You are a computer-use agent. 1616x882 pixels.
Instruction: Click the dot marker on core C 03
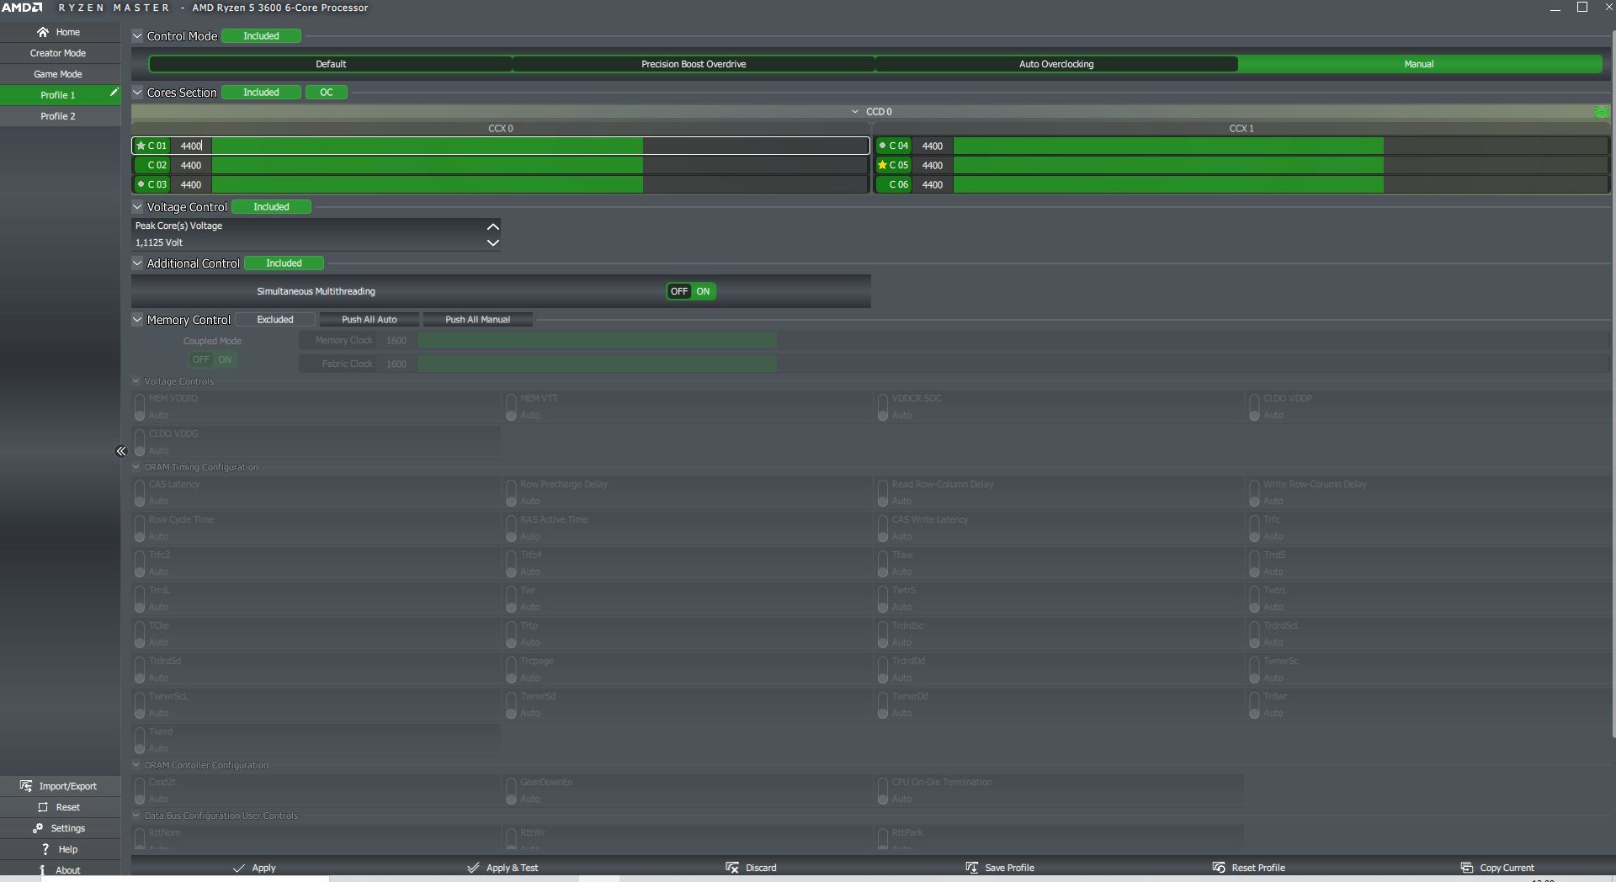coord(141,183)
